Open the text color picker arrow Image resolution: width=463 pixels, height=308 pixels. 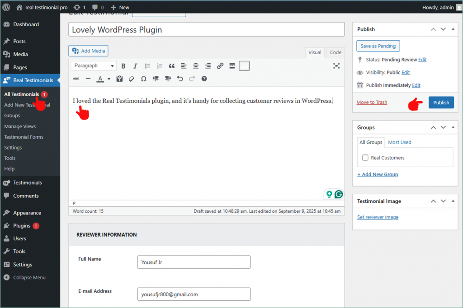coord(109,79)
